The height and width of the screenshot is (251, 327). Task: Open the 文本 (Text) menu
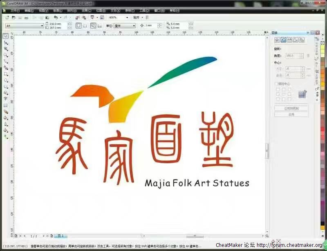[x=115, y=10]
